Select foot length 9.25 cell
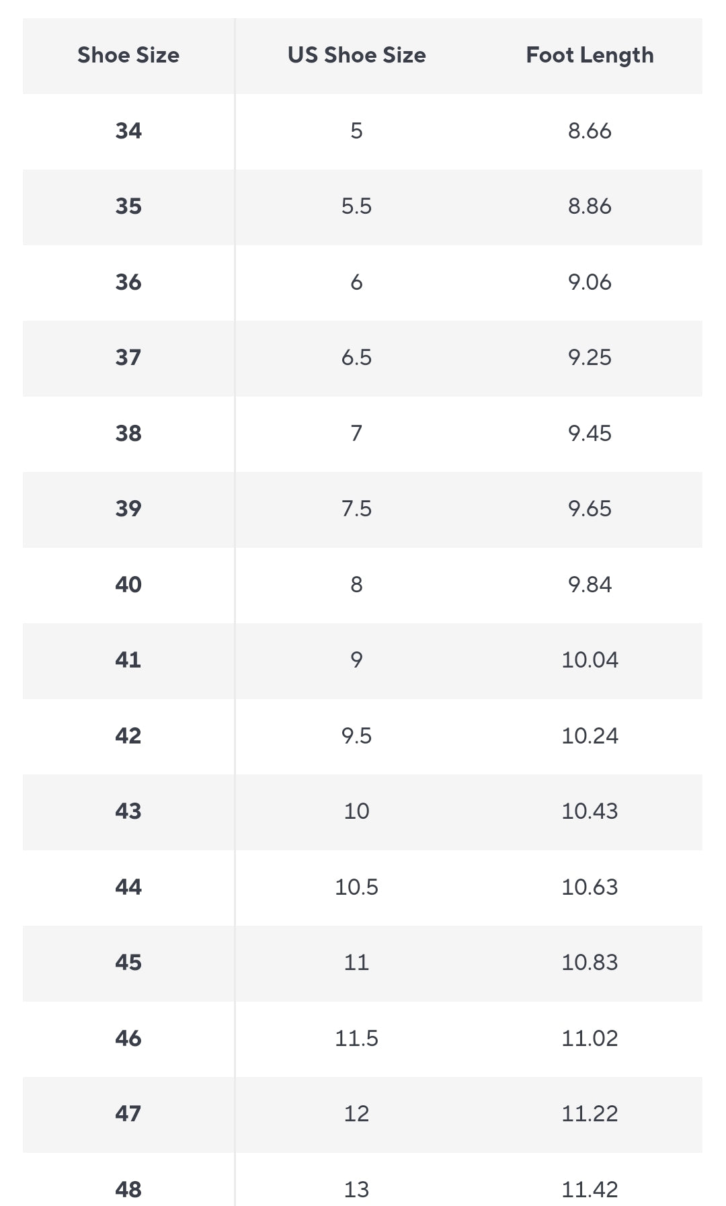The height and width of the screenshot is (1206, 726). point(590,357)
